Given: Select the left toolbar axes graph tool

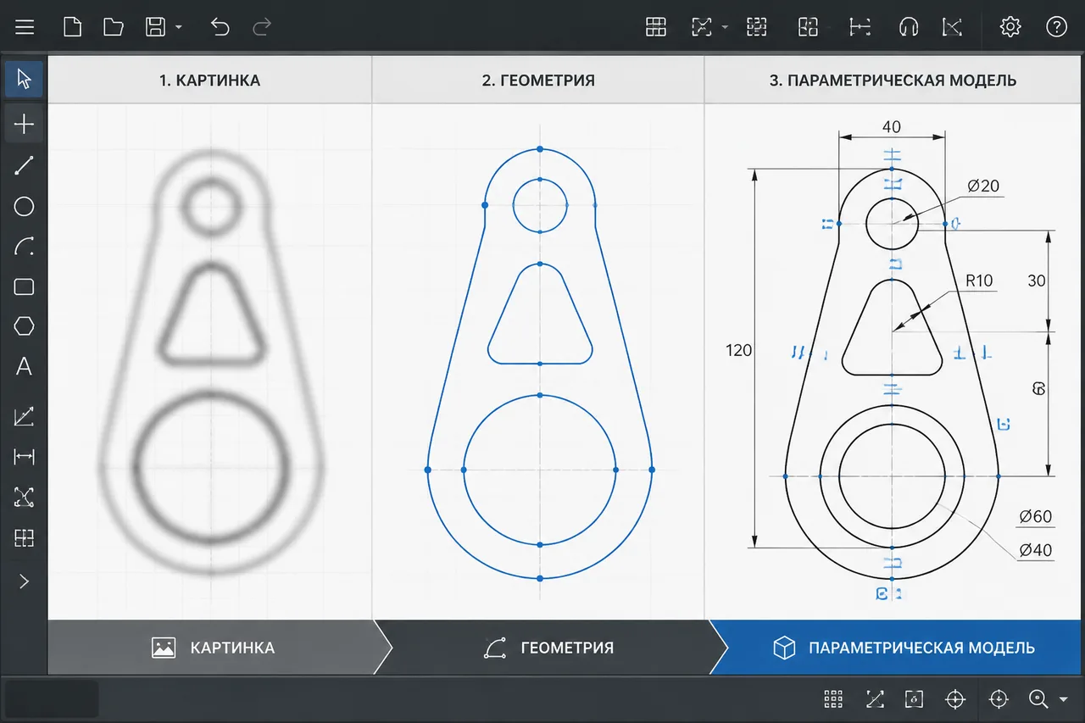Looking at the screenshot, I should coord(24,416).
